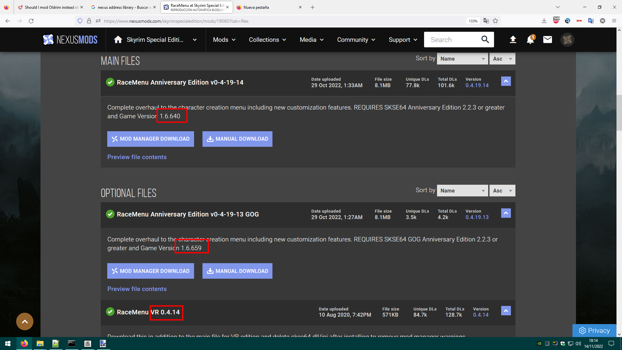Click the site padlock icon
Image resolution: width=622 pixels, height=350 pixels.
[x=89, y=21]
